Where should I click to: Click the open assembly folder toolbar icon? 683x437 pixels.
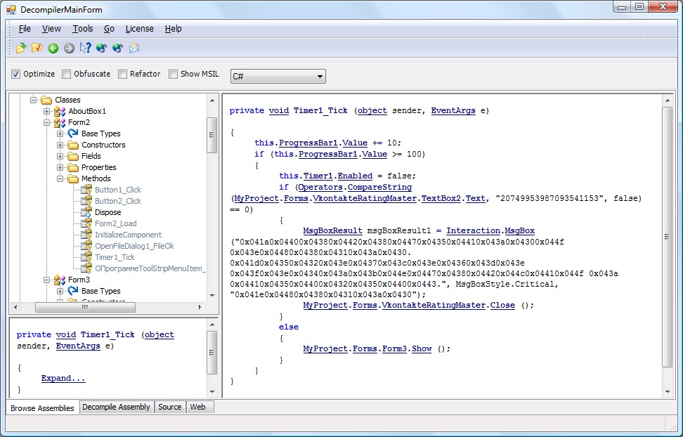click(21, 48)
